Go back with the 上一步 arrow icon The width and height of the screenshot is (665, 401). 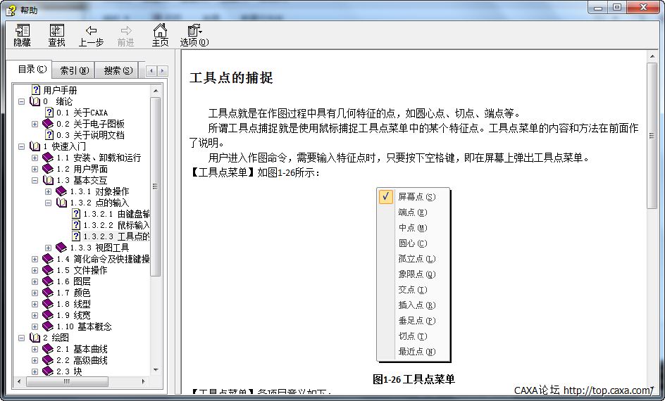[x=91, y=30]
